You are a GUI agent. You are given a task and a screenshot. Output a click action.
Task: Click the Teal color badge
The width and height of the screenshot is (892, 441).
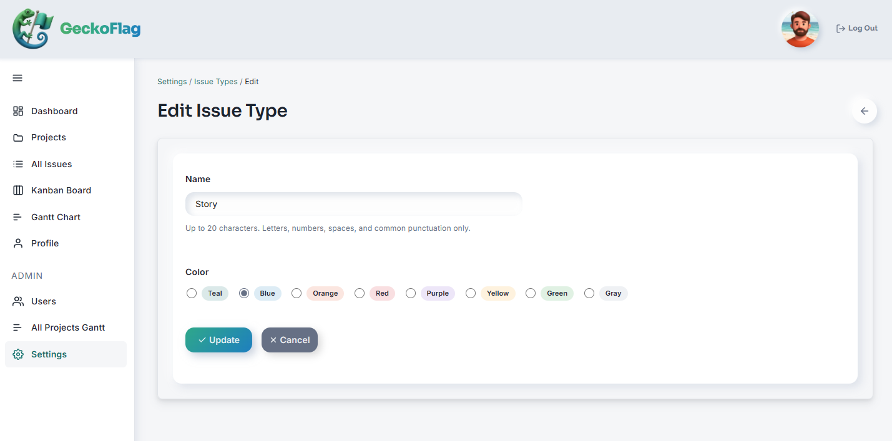click(215, 293)
